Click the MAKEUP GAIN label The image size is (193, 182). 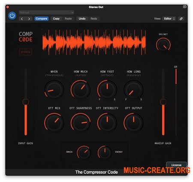pos(163,143)
